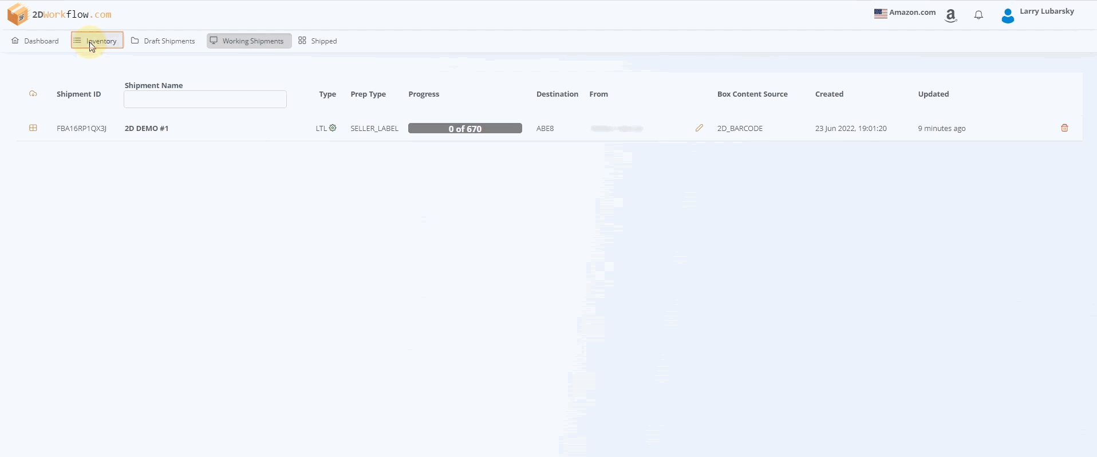Click the 0 of 670 progress bar
The width and height of the screenshot is (1097, 457).
pyautogui.click(x=465, y=129)
